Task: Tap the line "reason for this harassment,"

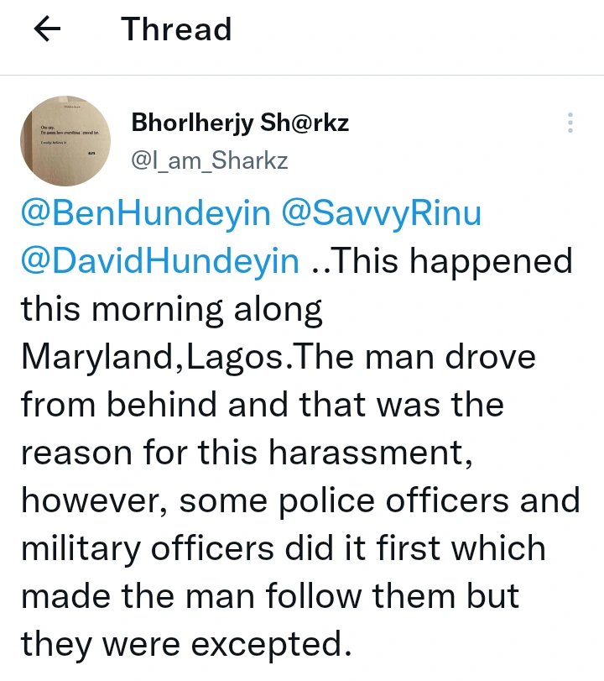Action: click(244, 453)
